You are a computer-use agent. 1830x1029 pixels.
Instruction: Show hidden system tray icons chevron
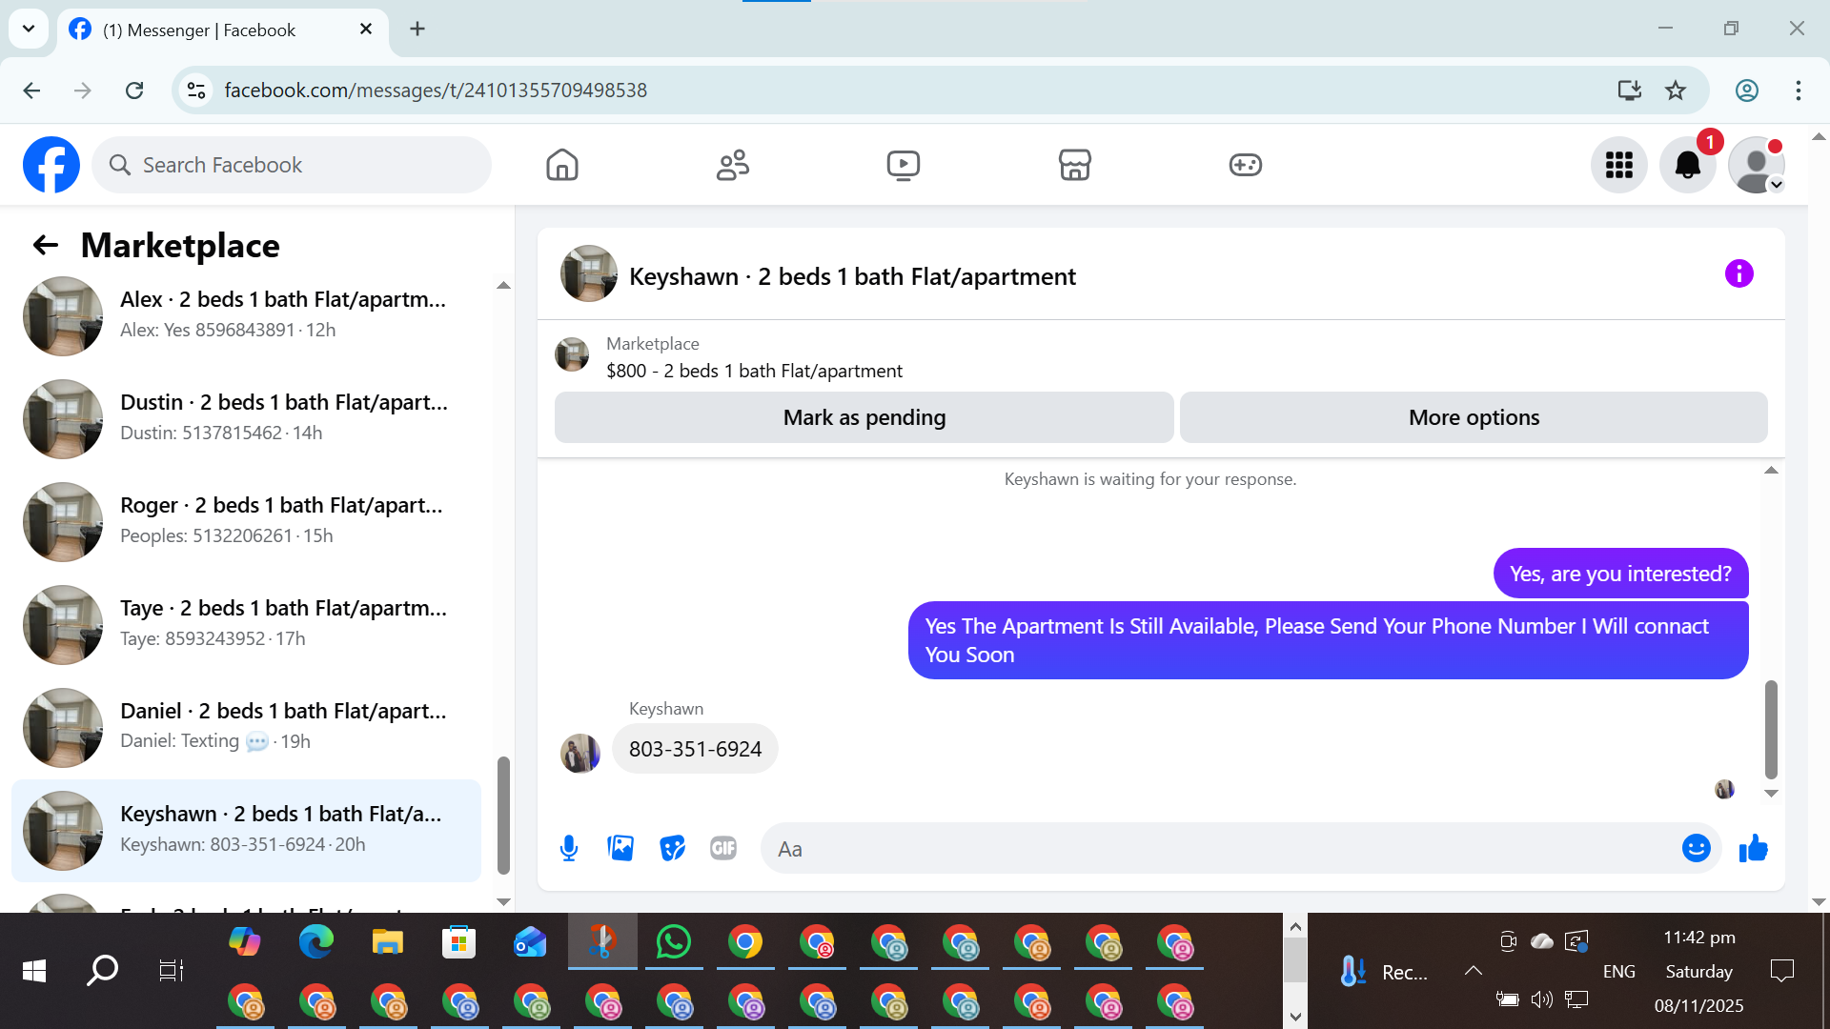pos(1473,971)
